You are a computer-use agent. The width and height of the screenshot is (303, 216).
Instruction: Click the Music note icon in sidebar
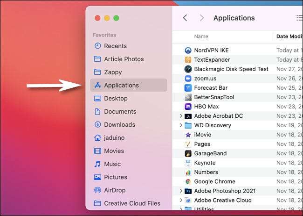coord(97,164)
